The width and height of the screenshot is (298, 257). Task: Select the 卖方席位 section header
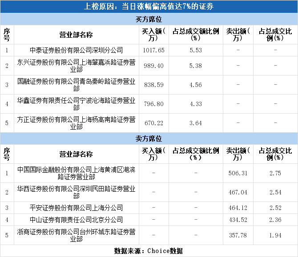(x=149, y=138)
